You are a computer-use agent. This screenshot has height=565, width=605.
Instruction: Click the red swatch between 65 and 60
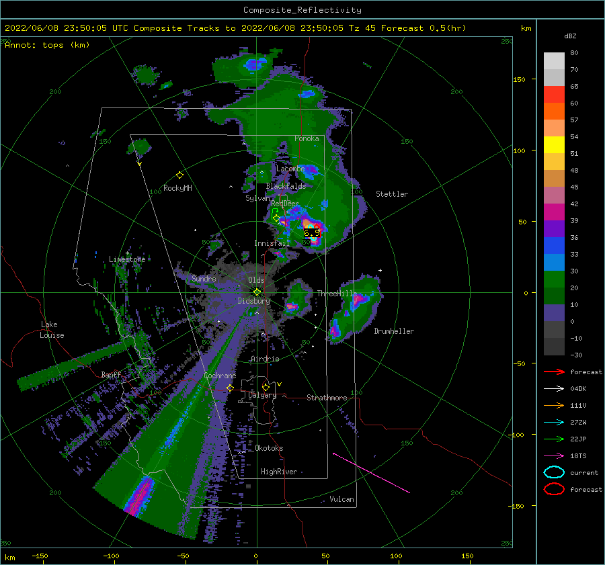click(x=554, y=95)
